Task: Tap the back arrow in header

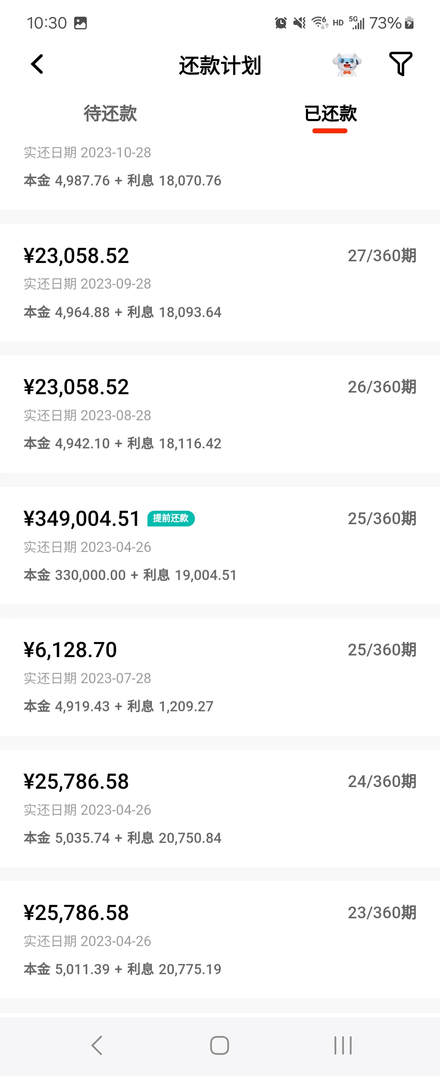Action: click(x=37, y=64)
